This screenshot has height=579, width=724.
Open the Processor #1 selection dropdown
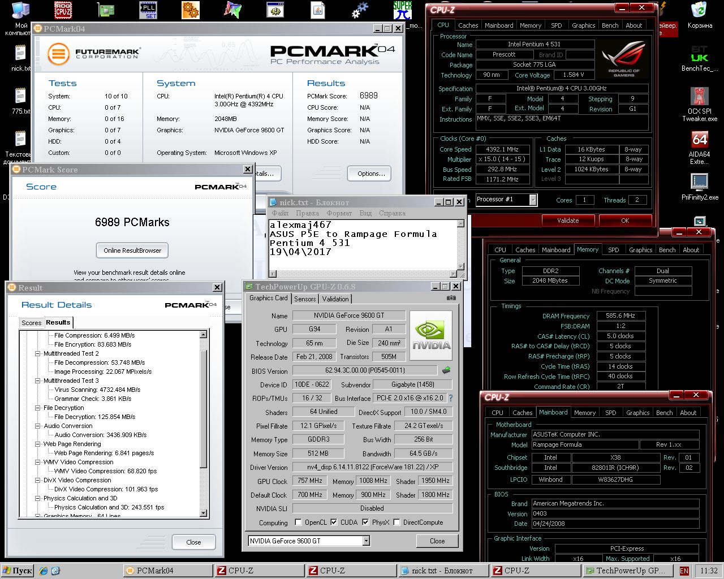533,200
